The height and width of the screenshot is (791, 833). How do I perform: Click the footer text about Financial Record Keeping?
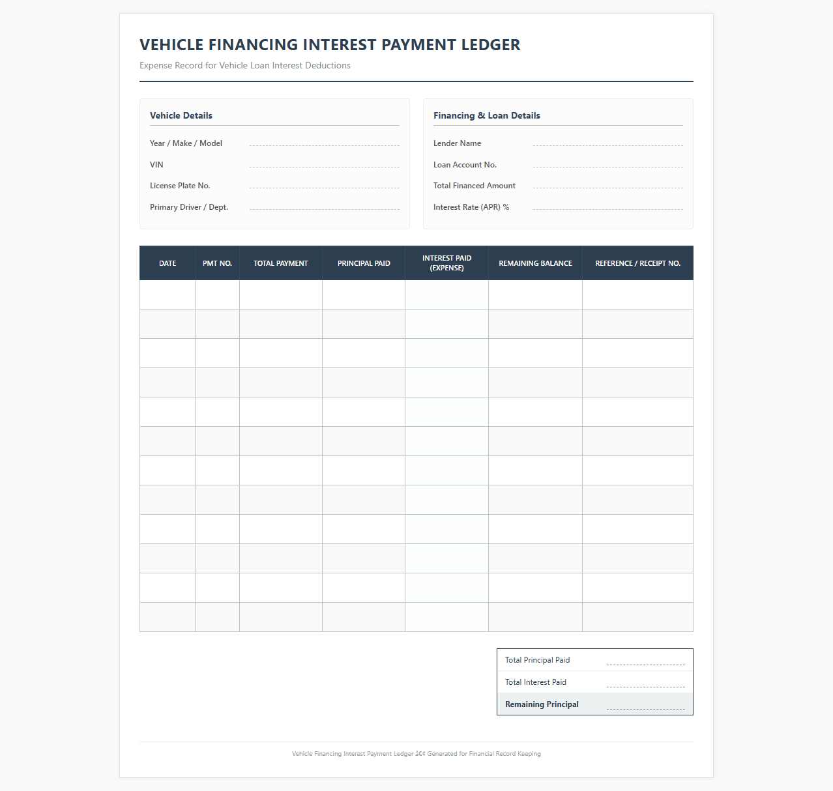(x=416, y=754)
